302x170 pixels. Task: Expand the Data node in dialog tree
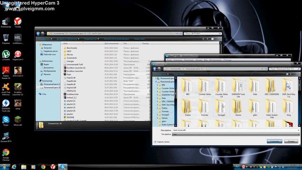coord(157,98)
